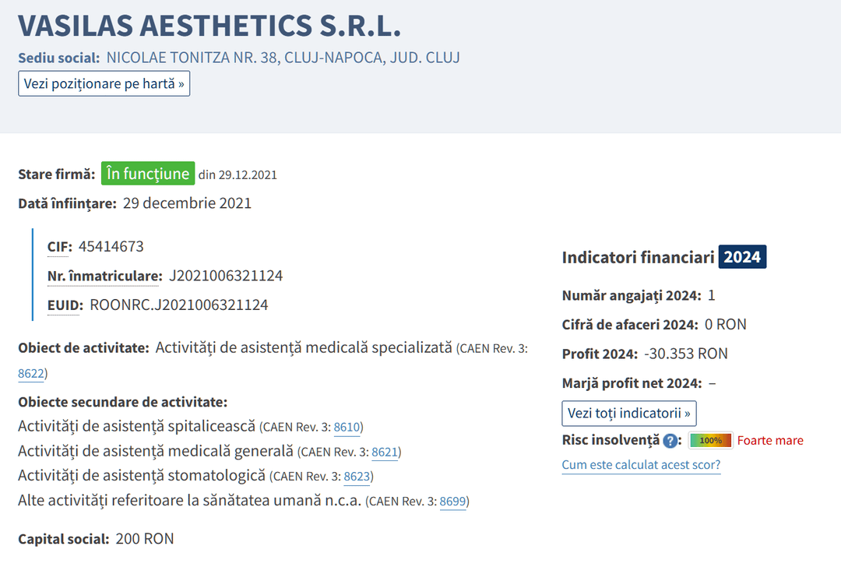
Task: Click the green 'În funcțiune' status badge
Action: coord(147,174)
